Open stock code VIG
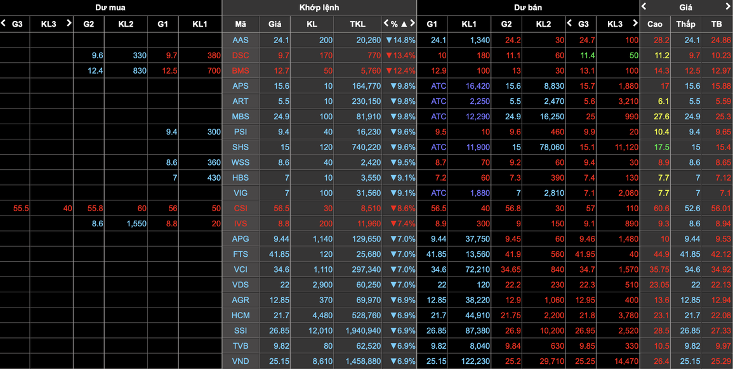The width and height of the screenshot is (733, 369). [241, 193]
